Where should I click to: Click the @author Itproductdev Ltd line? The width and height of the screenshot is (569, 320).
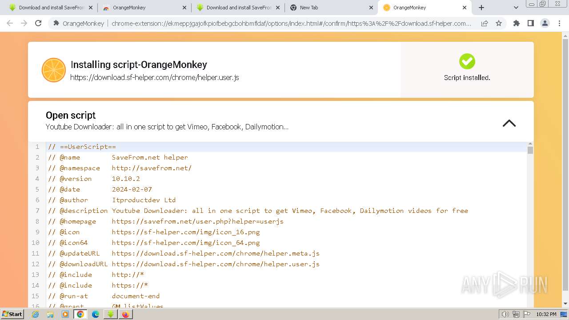[x=112, y=200]
